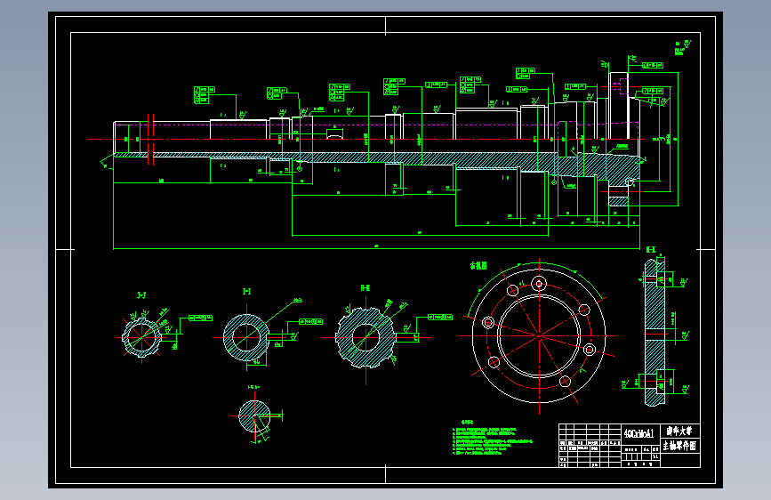Click the small keyway section circle at bottom
Screen dimensions: 771x500
pyautogui.click(x=254, y=415)
